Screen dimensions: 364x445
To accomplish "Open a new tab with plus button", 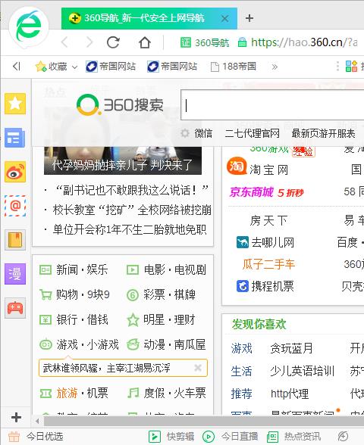I will [249, 18].
